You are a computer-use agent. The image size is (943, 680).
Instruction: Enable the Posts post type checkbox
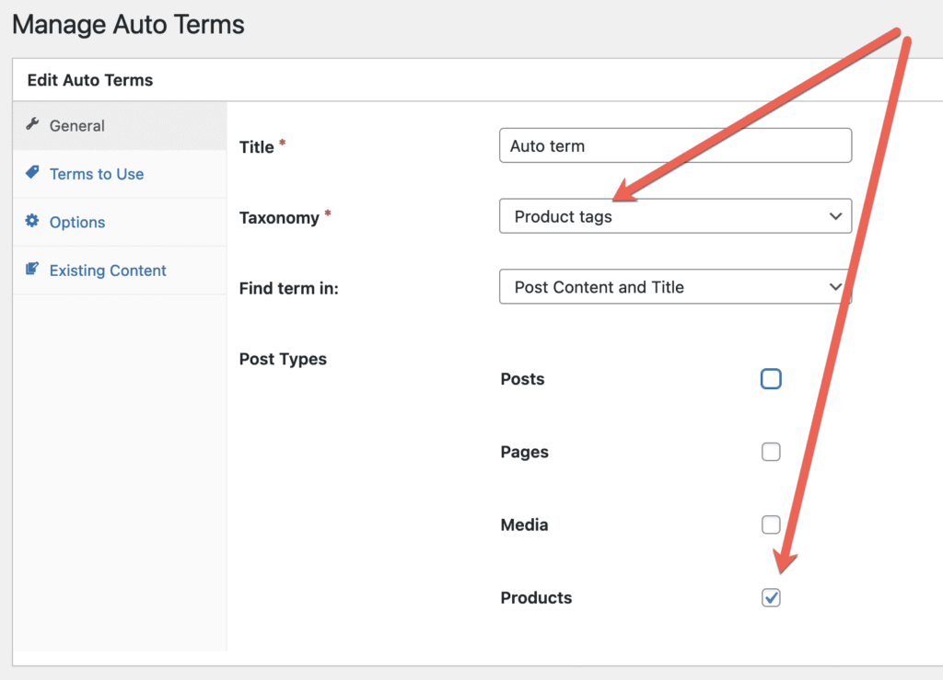coord(771,379)
